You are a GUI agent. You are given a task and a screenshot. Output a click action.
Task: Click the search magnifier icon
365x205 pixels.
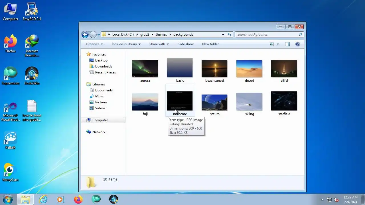pyautogui.click(x=300, y=34)
